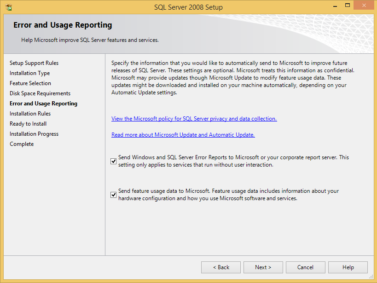Open Help for this setup page
This screenshot has width=377, height=283.
(x=348, y=267)
